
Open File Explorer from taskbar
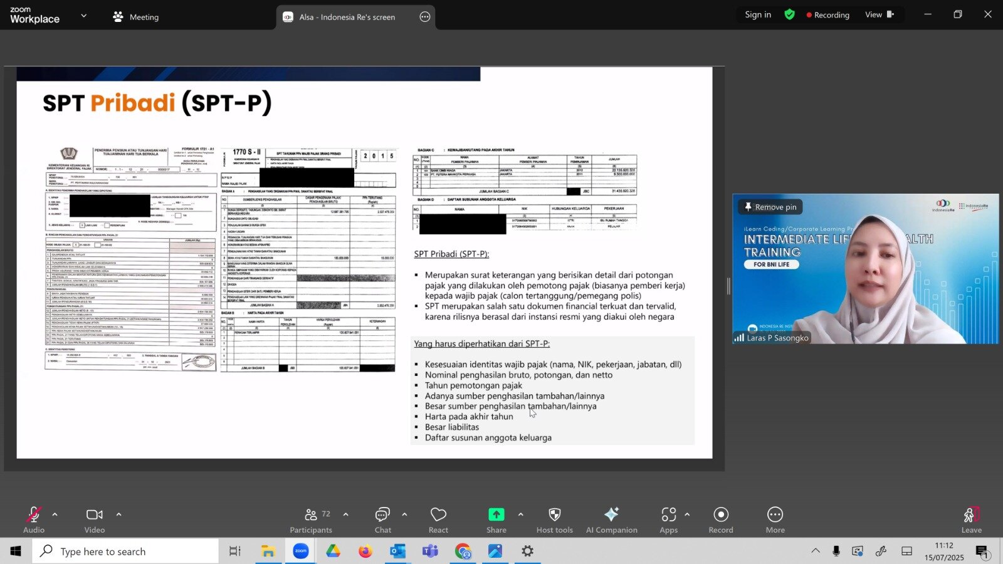[268, 551]
